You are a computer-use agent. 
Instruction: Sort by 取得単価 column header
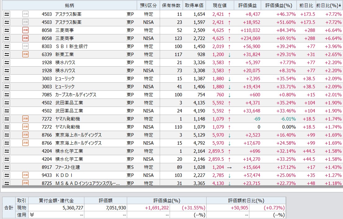[194, 6]
